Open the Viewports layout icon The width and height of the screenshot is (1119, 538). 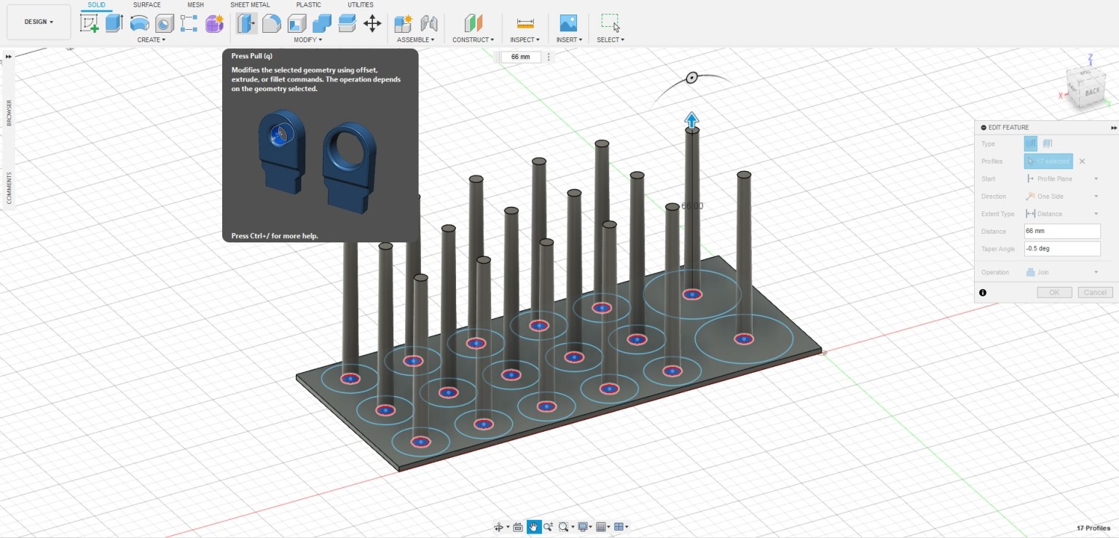621,527
